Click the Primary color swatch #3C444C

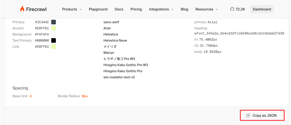click(54, 22)
